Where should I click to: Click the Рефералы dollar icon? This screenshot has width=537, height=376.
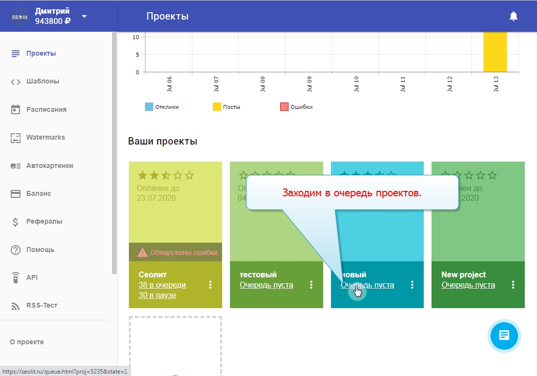click(x=16, y=222)
